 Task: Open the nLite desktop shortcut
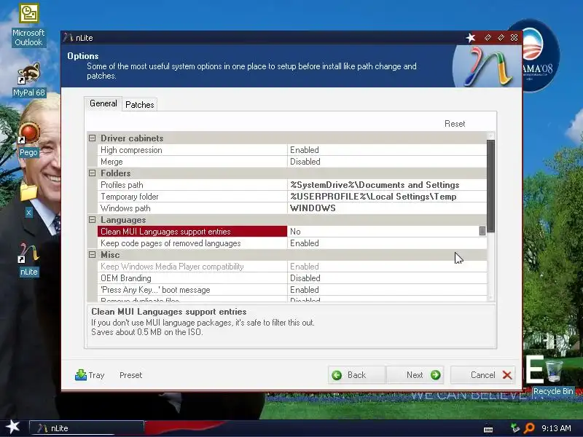click(28, 259)
